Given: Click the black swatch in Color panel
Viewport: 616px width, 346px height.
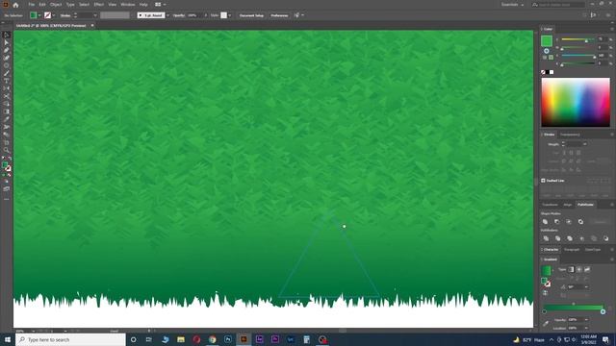Looking at the screenshot, I should tap(548, 72).
